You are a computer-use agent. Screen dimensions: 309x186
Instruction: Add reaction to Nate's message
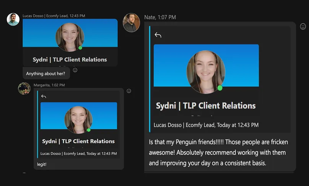[x=303, y=26]
